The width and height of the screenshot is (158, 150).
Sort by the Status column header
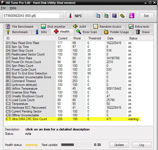(x=133, y=38)
